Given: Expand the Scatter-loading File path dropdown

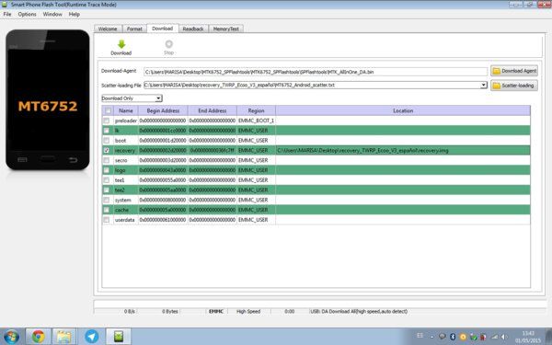Looking at the screenshot, I should click(484, 85).
